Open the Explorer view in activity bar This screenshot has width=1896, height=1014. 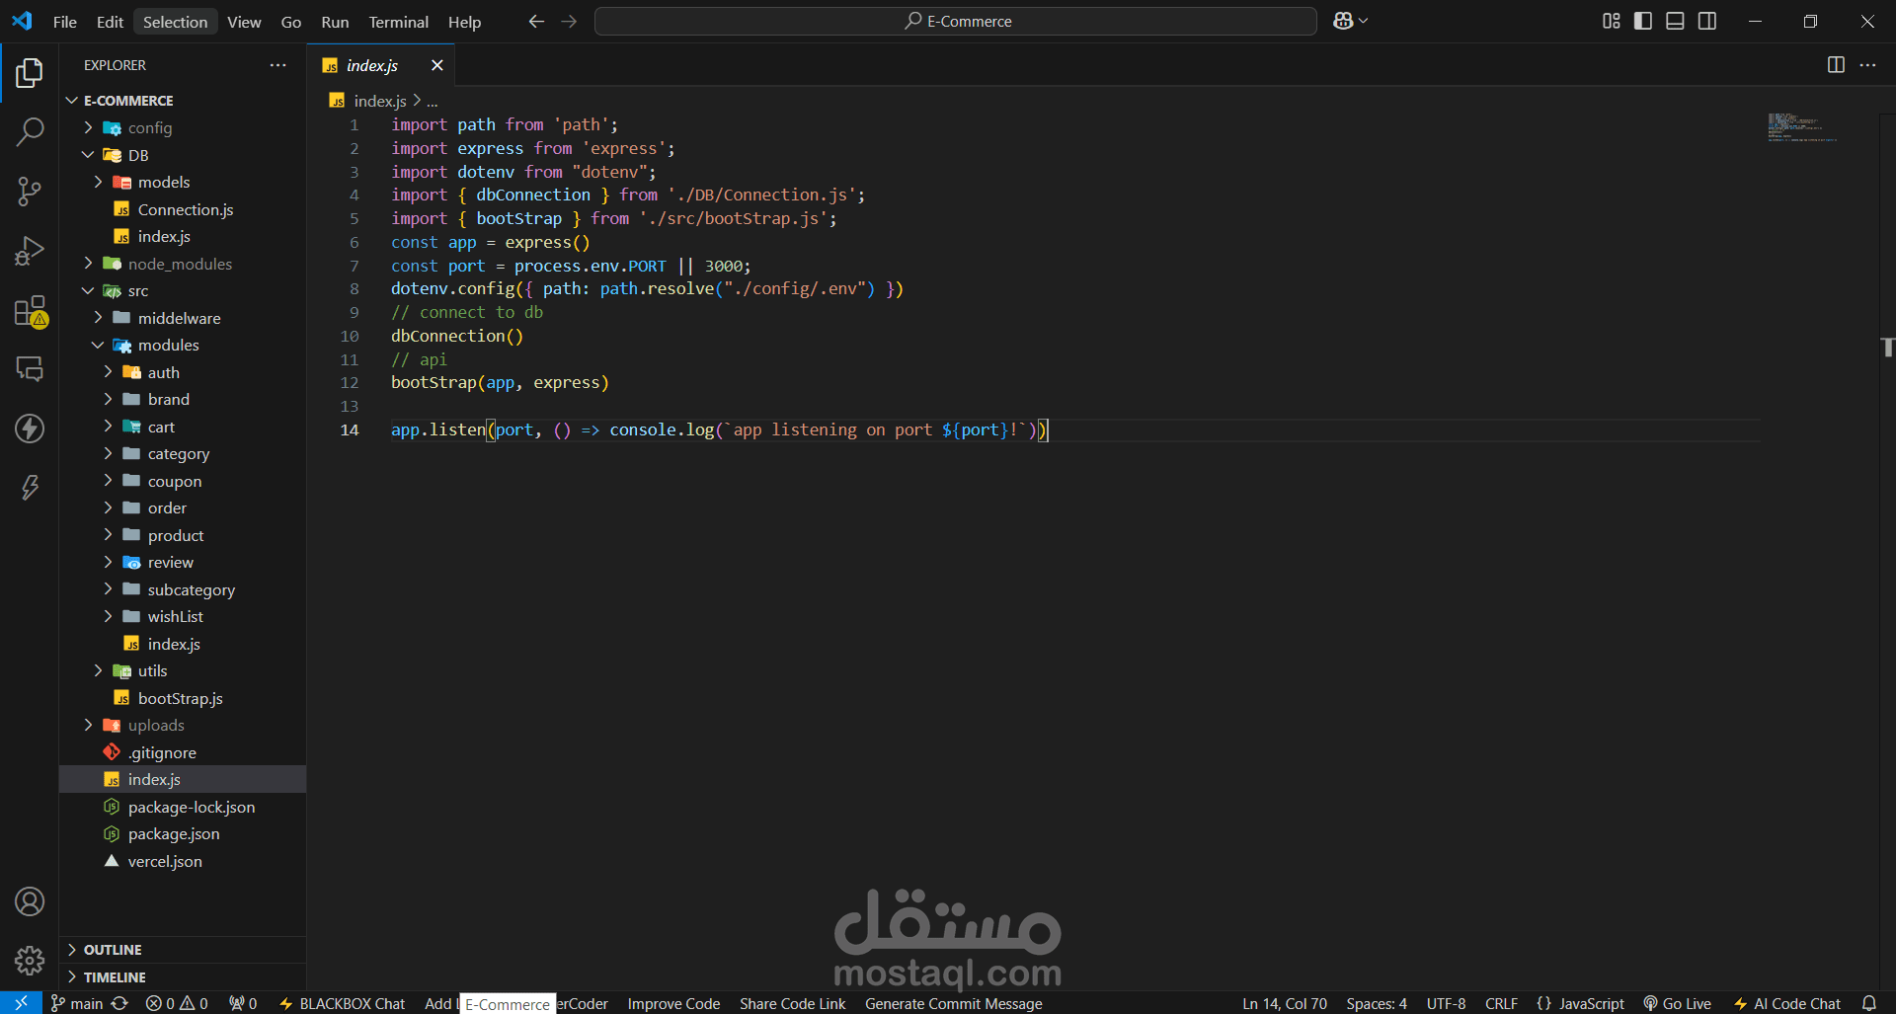[x=30, y=72]
